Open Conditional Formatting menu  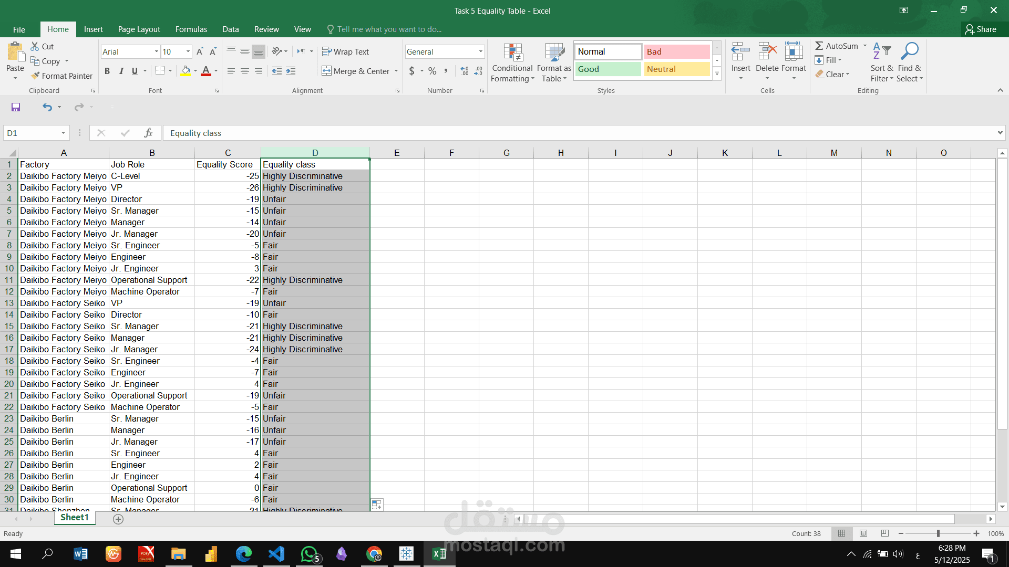[512, 62]
